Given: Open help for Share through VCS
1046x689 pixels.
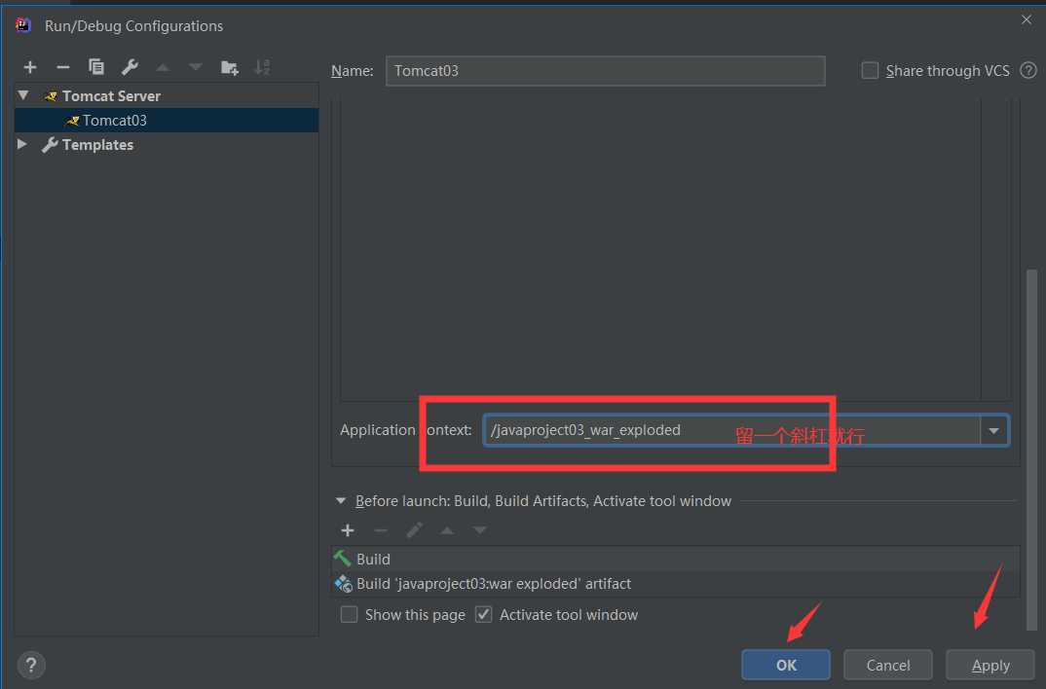Looking at the screenshot, I should (1028, 70).
